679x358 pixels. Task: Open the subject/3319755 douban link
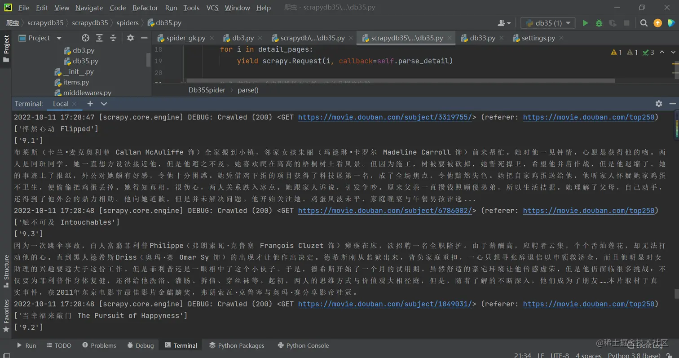(385, 117)
